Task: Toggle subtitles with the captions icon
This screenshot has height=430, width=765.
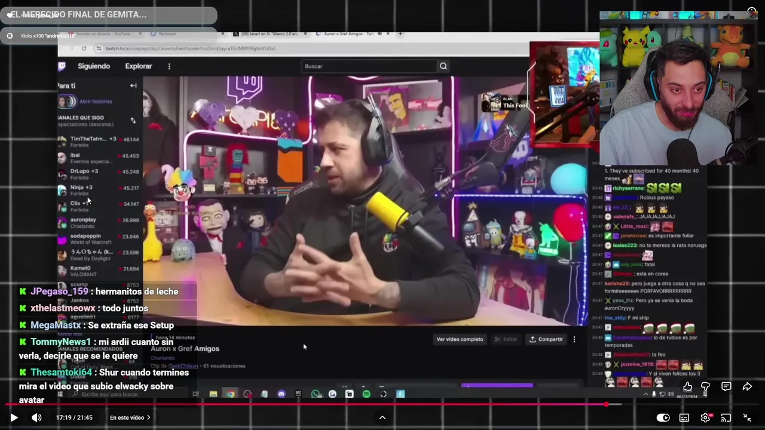Action: [684, 417]
